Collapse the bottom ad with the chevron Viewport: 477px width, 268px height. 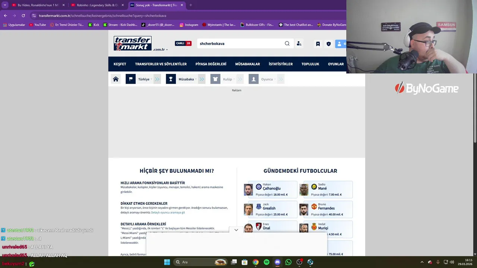click(236, 230)
